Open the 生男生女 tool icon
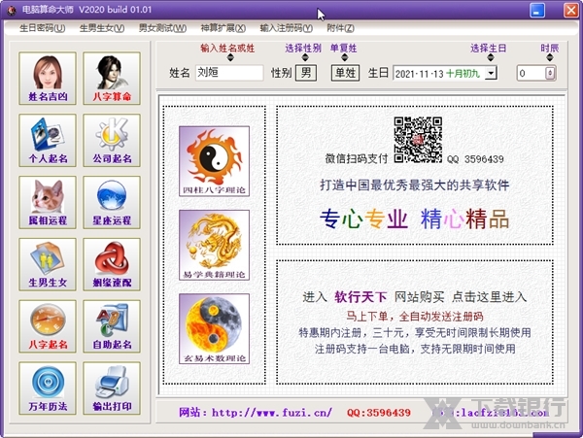Viewport: 583px width, 438px height. coord(48,264)
